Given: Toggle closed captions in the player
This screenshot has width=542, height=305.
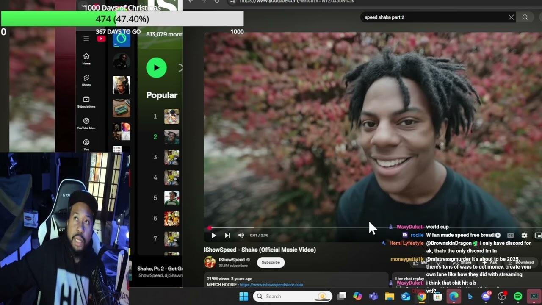Looking at the screenshot, I should 511,236.
